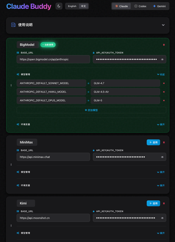175x242 pixels.
Task: Click the MiniMax card drag handle
Action: point(11,165)
